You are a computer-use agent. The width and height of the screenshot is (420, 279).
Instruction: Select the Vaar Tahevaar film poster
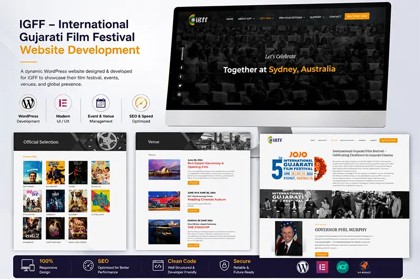point(55,228)
